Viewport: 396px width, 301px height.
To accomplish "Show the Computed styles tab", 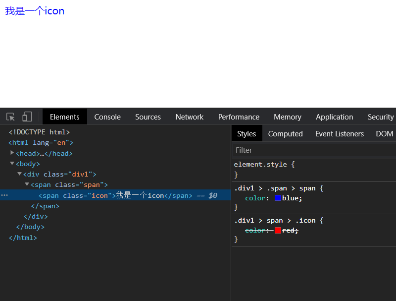I will (285, 134).
